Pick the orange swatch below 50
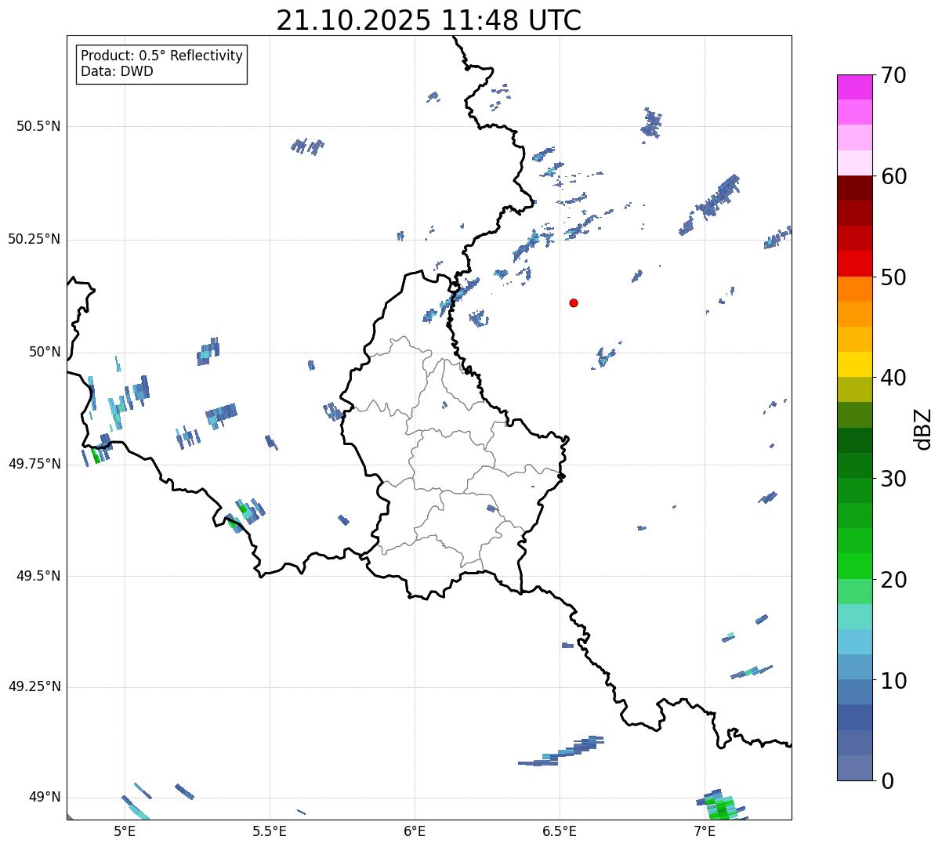The image size is (942, 847). pyautogui.click(x=855, y=289)
